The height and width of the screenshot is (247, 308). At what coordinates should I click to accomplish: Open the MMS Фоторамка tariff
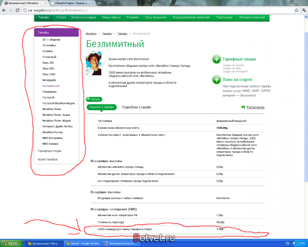(x=52, y=138)
